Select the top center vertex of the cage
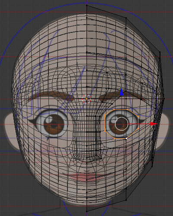173x216 pixels. point(86,5)
